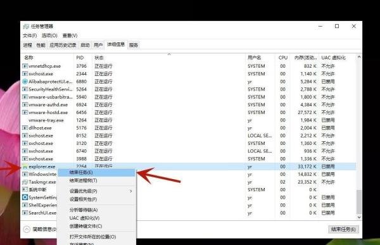Select the vmware-tray.exe row
The height and width of the screenshot is (245, 380).
click(x=189, y=120)
